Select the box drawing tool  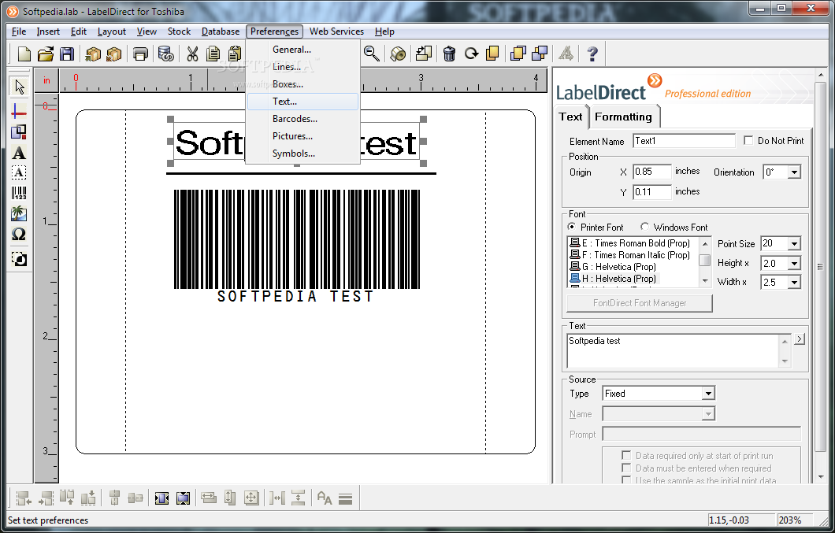click(19, 131)
